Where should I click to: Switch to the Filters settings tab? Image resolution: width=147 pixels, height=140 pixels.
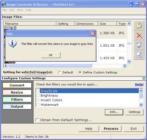(17, 99)
